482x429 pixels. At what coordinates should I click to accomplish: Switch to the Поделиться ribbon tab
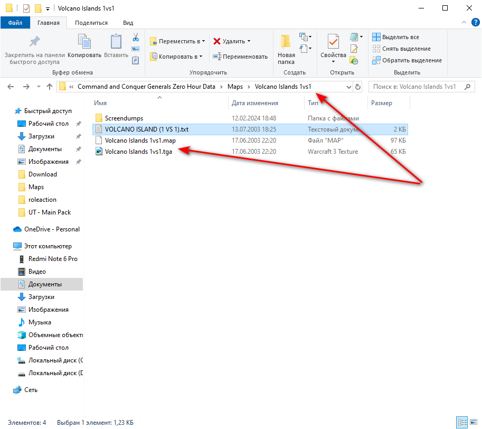click(91, 23)
